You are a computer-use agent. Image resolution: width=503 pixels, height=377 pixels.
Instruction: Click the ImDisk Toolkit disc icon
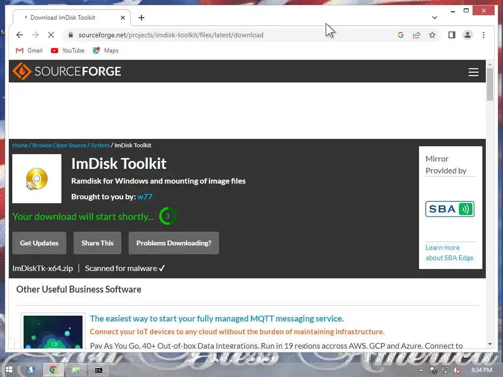tap(37, 179)
